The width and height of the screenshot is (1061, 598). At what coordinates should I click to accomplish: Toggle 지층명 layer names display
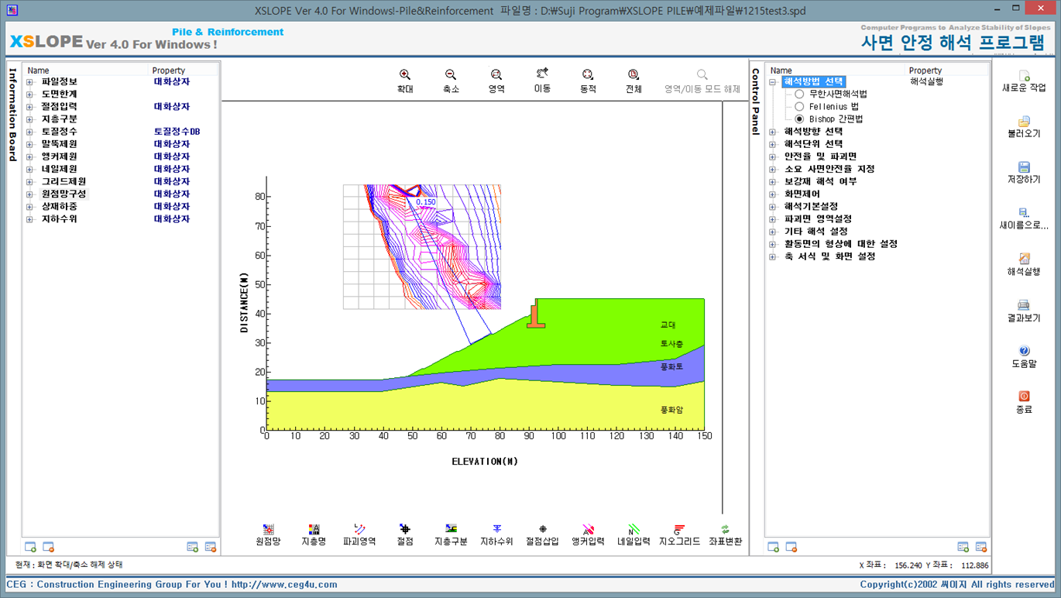[x=314, y=534]
